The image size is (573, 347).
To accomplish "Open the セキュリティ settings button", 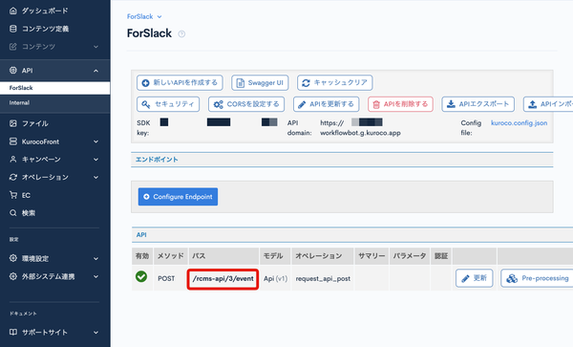I will pyautogui.click(x=168, y=104).
